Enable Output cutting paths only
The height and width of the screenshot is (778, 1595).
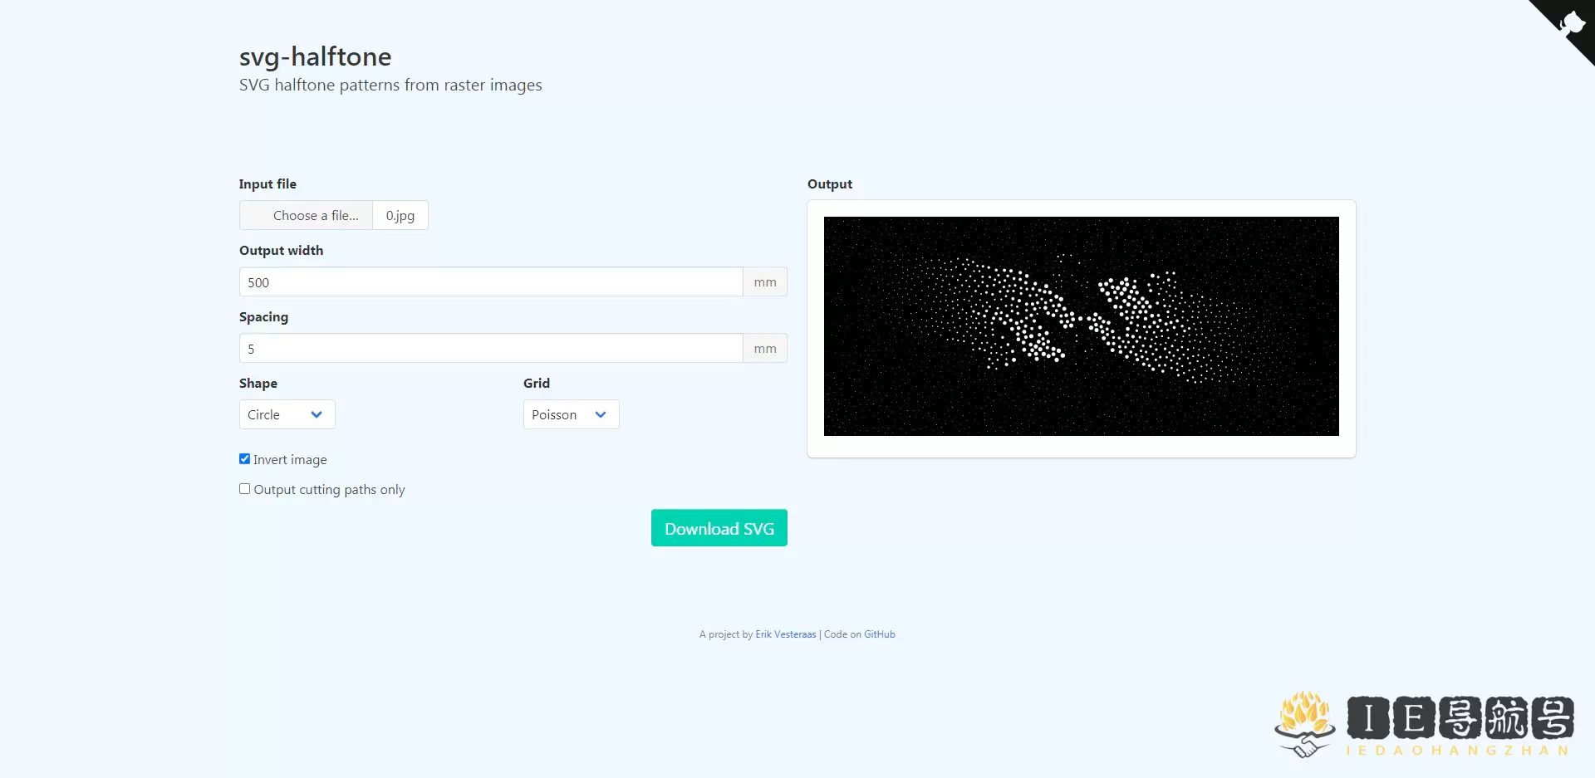click(244, 489)
